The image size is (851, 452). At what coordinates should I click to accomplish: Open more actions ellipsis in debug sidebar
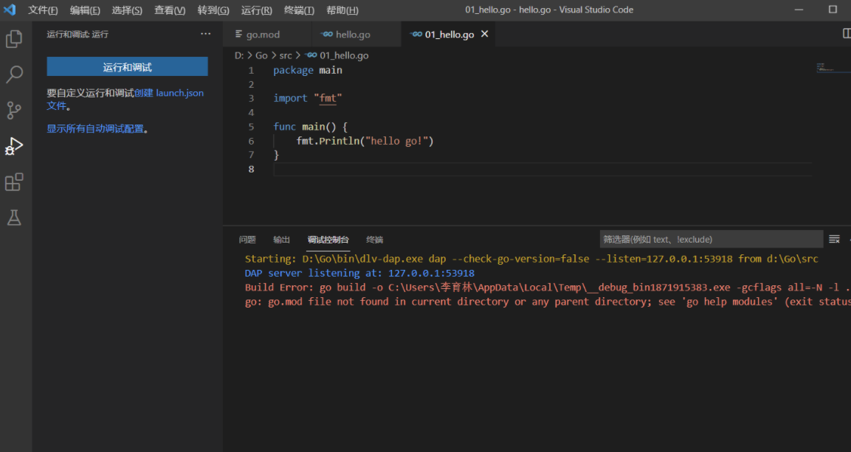[x=205, y=34]
